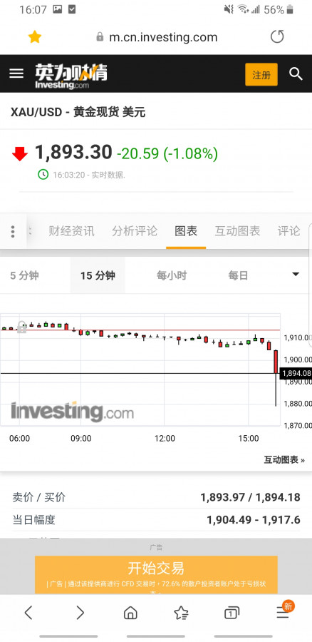Viewport: 312px width, 642px height.
Task: Click the 注册 register button
Action: tap(261, 74)
